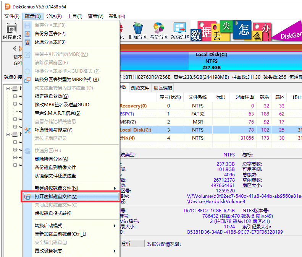Click the 保存更改 (Save Changes) toolbar icon
Image resolution: width=302 pixels, height=257 pixels.
(x=11, y=29)
